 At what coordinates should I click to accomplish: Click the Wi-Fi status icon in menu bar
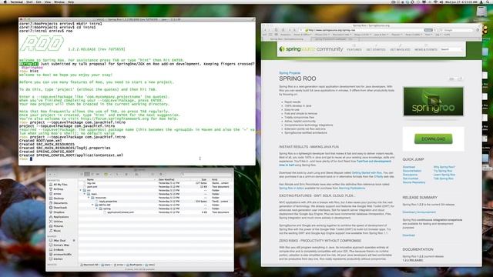(435, 2)
